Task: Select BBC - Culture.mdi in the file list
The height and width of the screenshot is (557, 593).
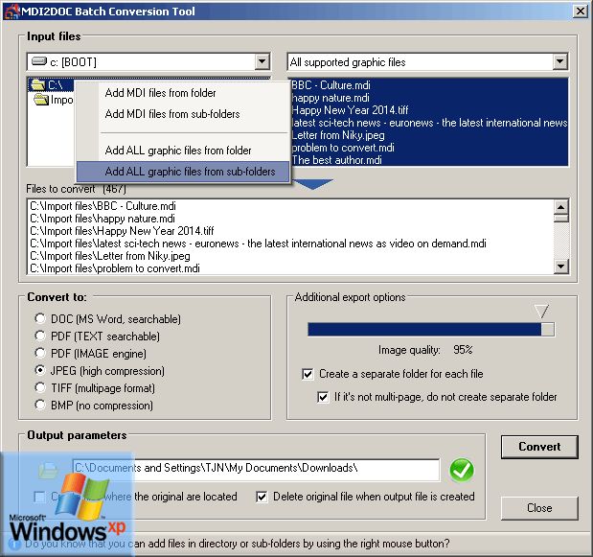Action: [428, 85]
